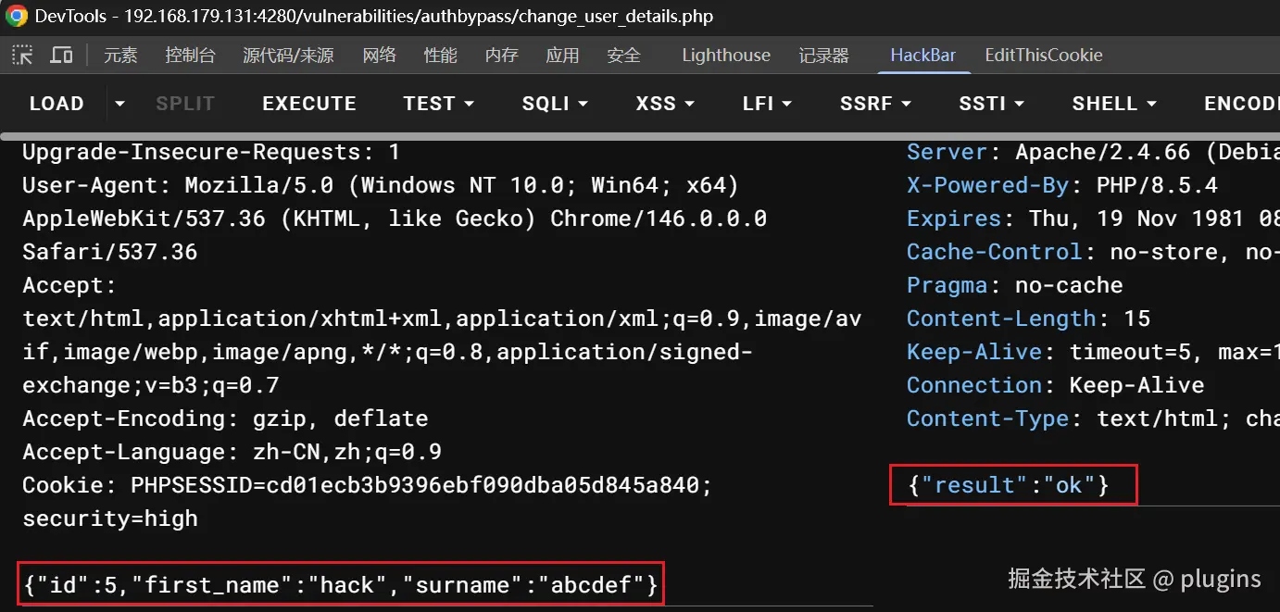Go to the 控制台 (Console) tab
The image size is (1280, 612).
click(x=190, y=56)
